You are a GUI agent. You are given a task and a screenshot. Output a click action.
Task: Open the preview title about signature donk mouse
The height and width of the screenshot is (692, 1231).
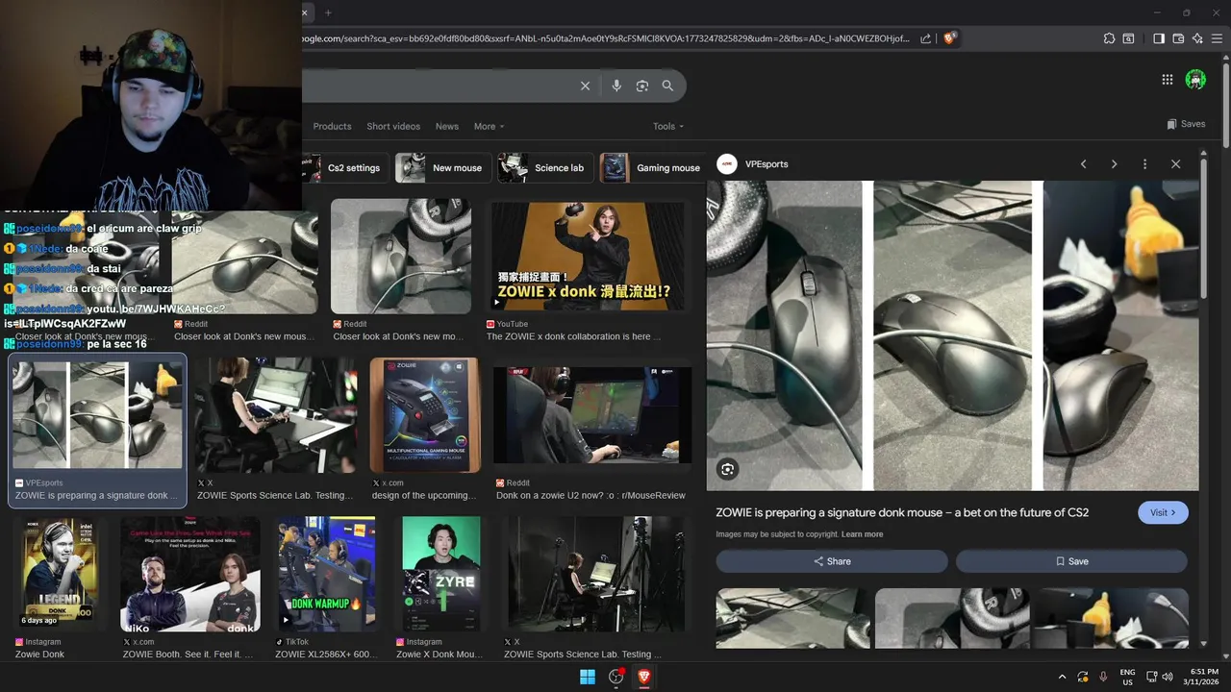(902, 512)
